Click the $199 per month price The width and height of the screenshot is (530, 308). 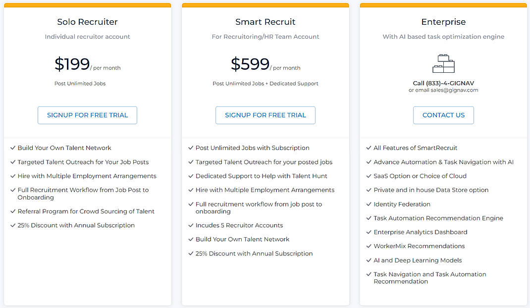pyautogui.click(x=72, y=64)
